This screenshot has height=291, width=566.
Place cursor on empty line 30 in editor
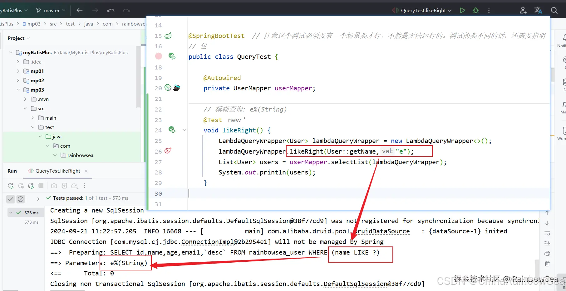click(368, 193)
